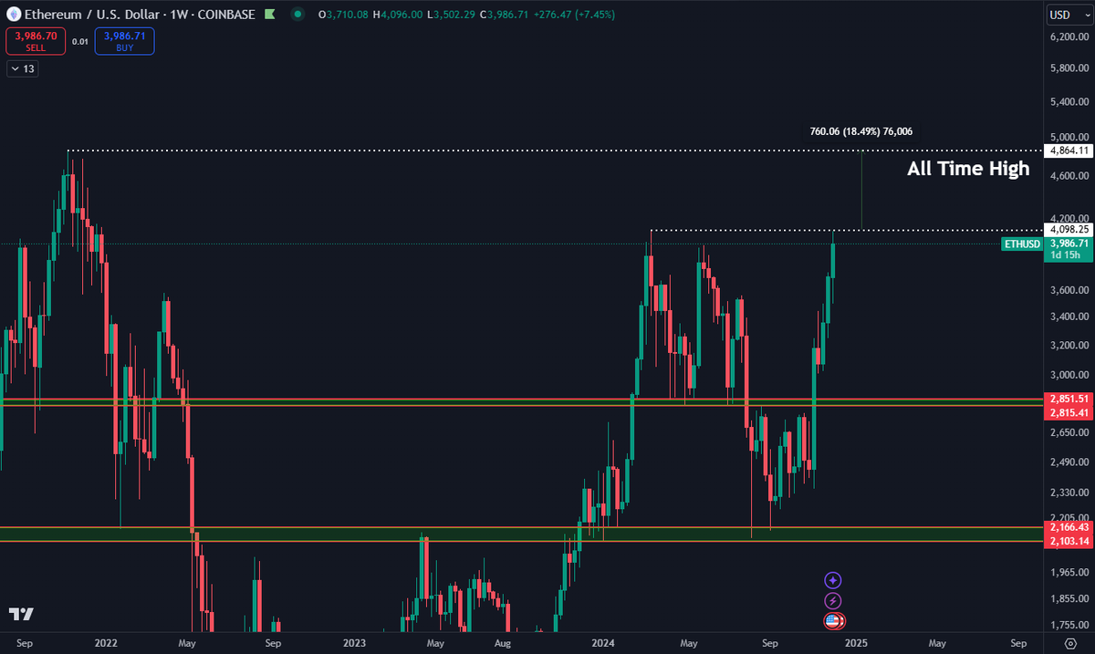The height and width of the screenshot is (654, 1095).
Task: Click the lightning bolt quick-action icon
Action: [x=833, y=600]
